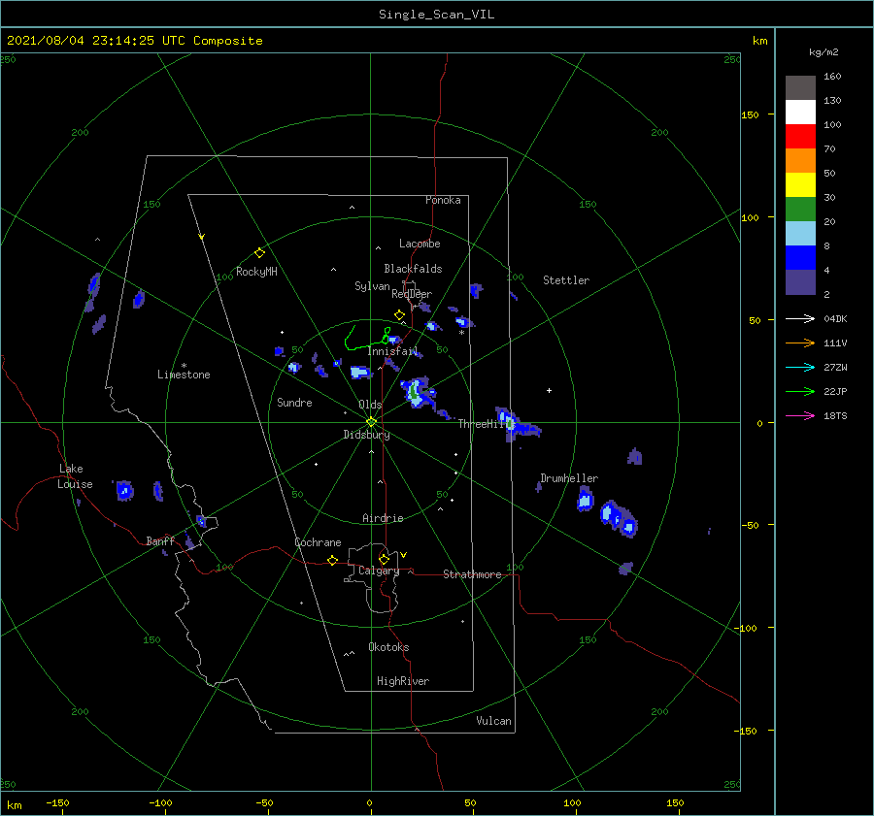Click the Innisfail town label
The width and height of the screenshot is (874, 816).
392,351
